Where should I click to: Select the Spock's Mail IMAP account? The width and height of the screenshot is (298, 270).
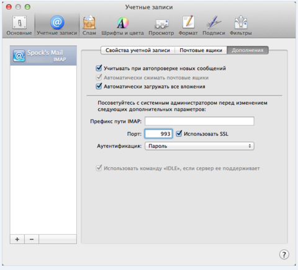coord(43,56)
